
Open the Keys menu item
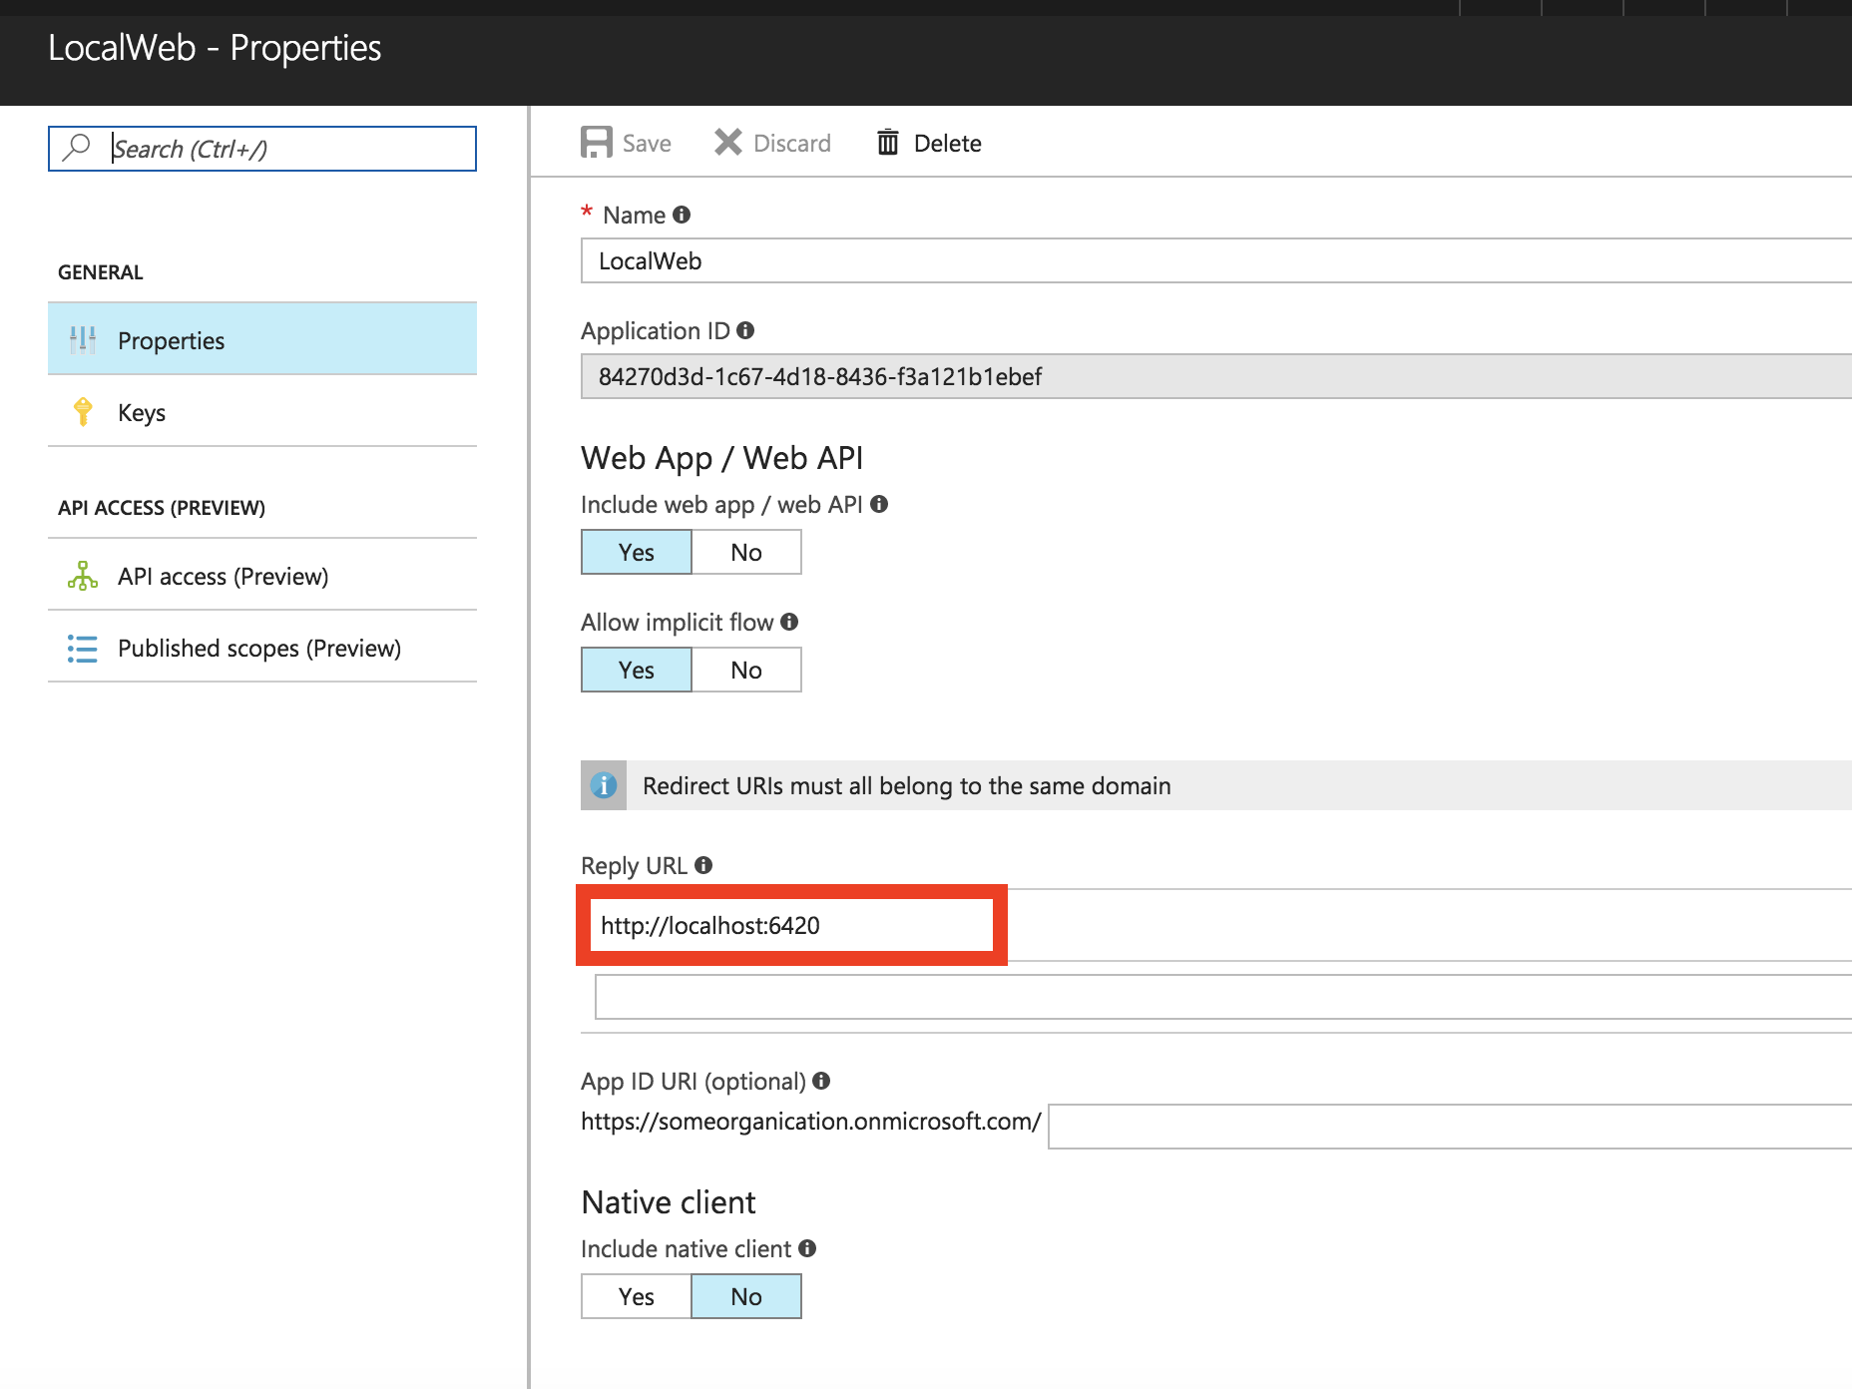[262, 411]
